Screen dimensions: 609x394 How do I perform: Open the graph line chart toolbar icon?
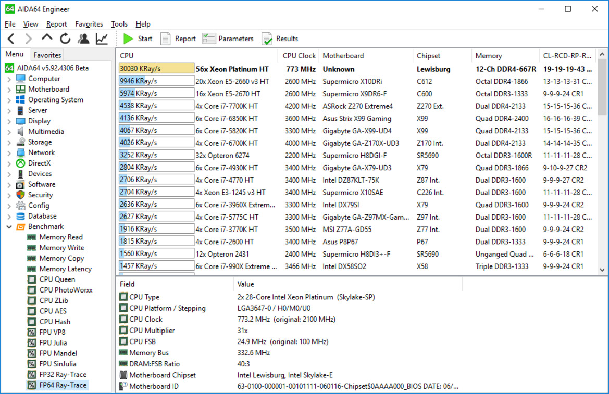102,39
